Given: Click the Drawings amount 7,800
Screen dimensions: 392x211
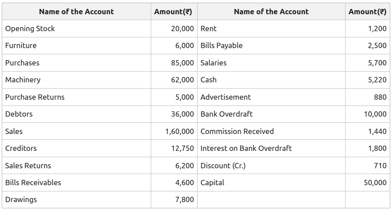Looking at the screenshot, I should pyautogui.click(x=184, y=199).
